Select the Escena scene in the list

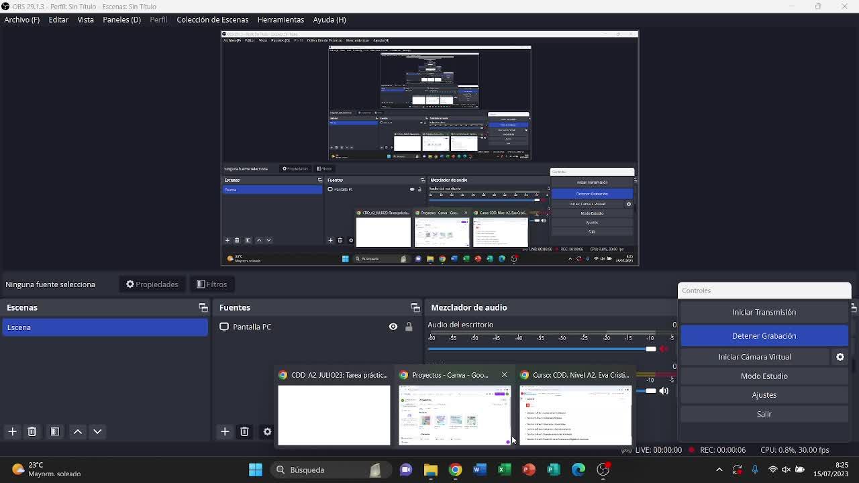click(105, 327)
